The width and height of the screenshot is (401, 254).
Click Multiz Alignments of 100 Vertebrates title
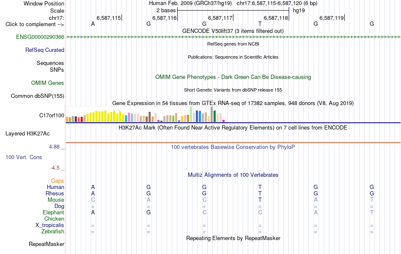tap(233, 175)
